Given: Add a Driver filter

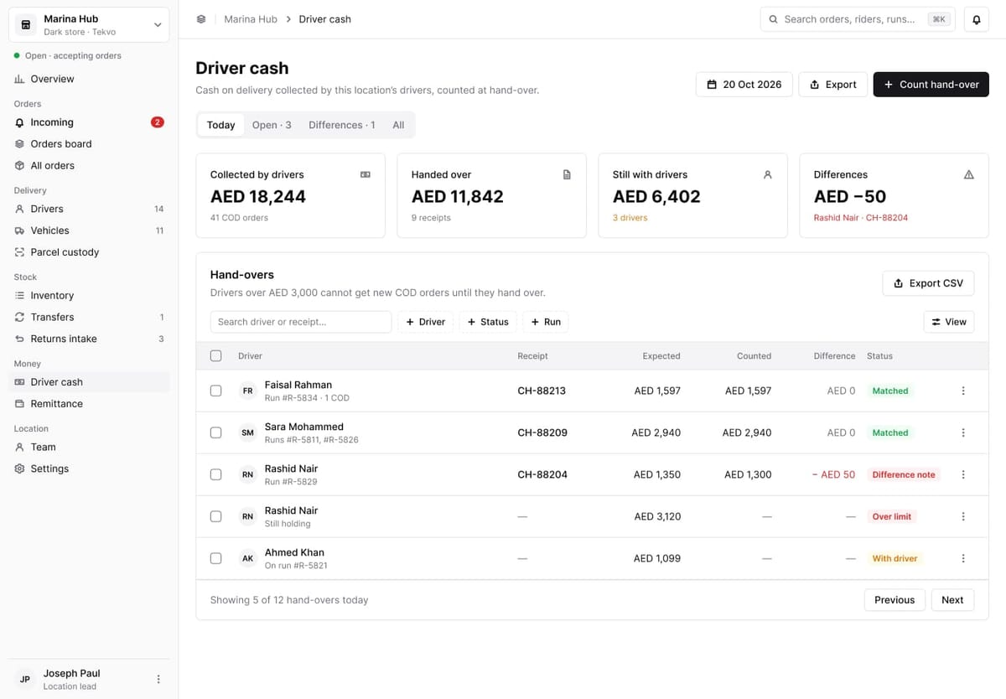Looking at the screenshot, I should click(x=425, y=322).
